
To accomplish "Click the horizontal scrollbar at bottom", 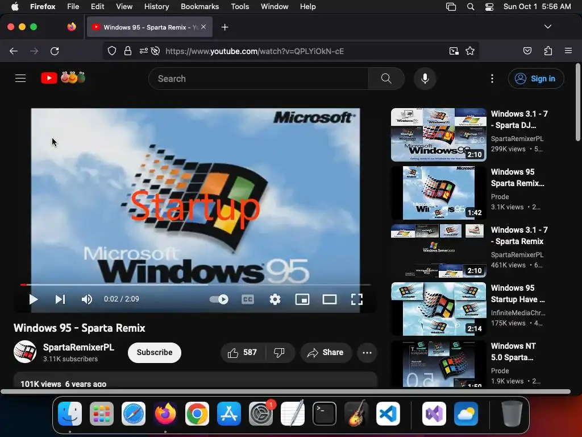I will click(285, 391).
